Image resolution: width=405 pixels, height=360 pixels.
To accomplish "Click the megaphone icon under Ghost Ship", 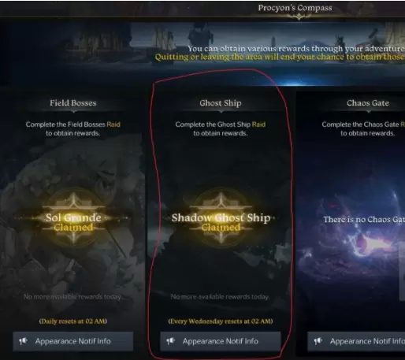I will [170, 341].
